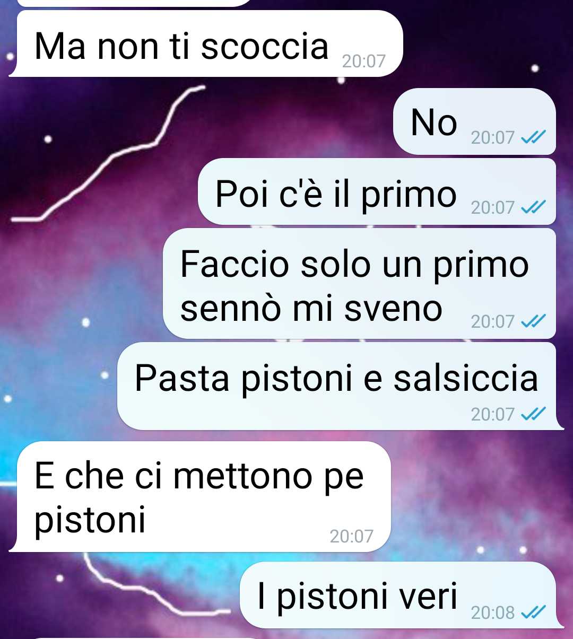The height and width of the screenshot is (639, 573).
Task: Select the 'Faccio solo un primo sennò mi sveno' bubble
Action: pyautogui.click(x=359, y=284)
